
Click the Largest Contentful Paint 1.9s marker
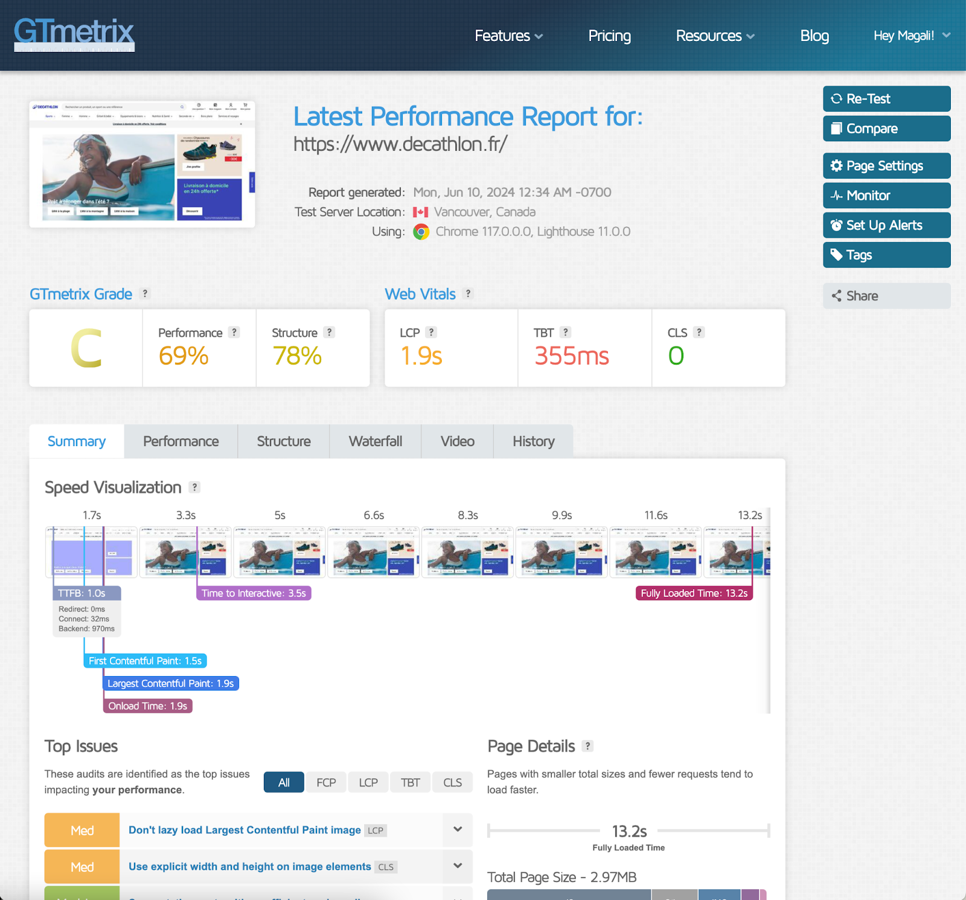click(171, 683)
